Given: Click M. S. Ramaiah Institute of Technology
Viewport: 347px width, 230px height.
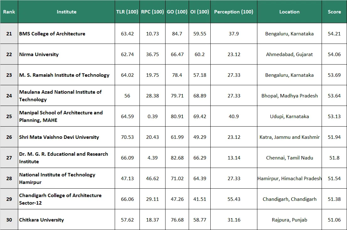Looking at the screenshot, I should click(64, 75).
